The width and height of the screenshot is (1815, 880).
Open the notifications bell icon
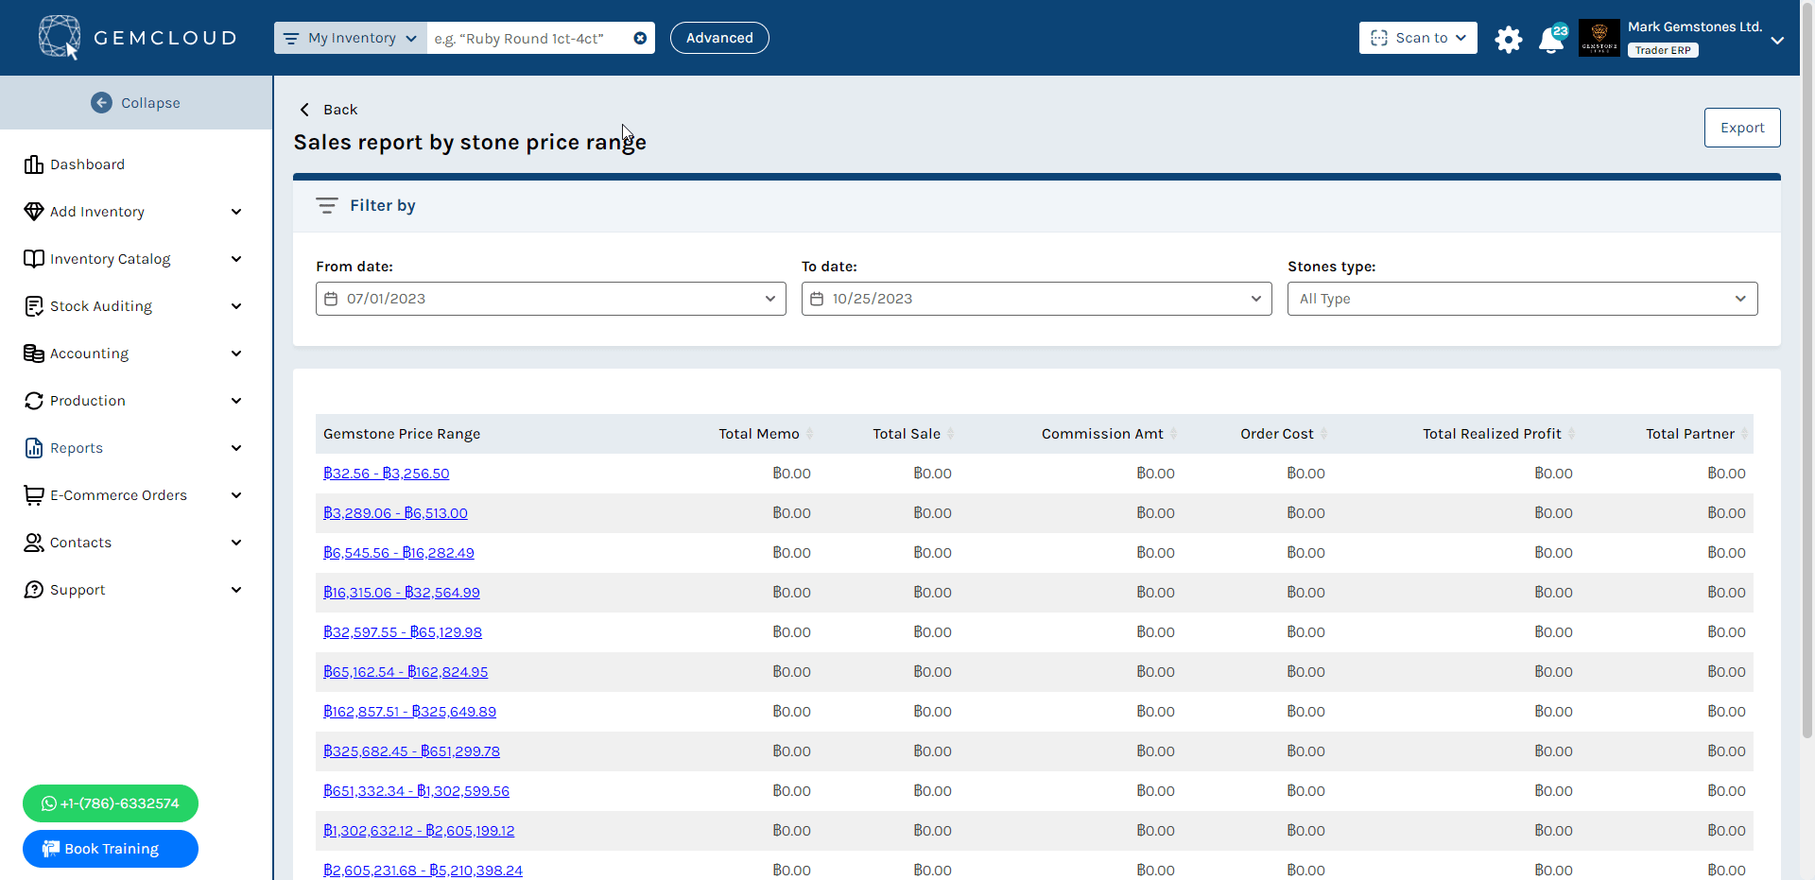click(1551, 40)
